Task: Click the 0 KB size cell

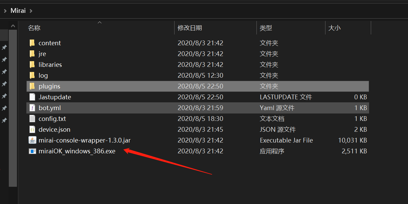Action: coord(361,97)
